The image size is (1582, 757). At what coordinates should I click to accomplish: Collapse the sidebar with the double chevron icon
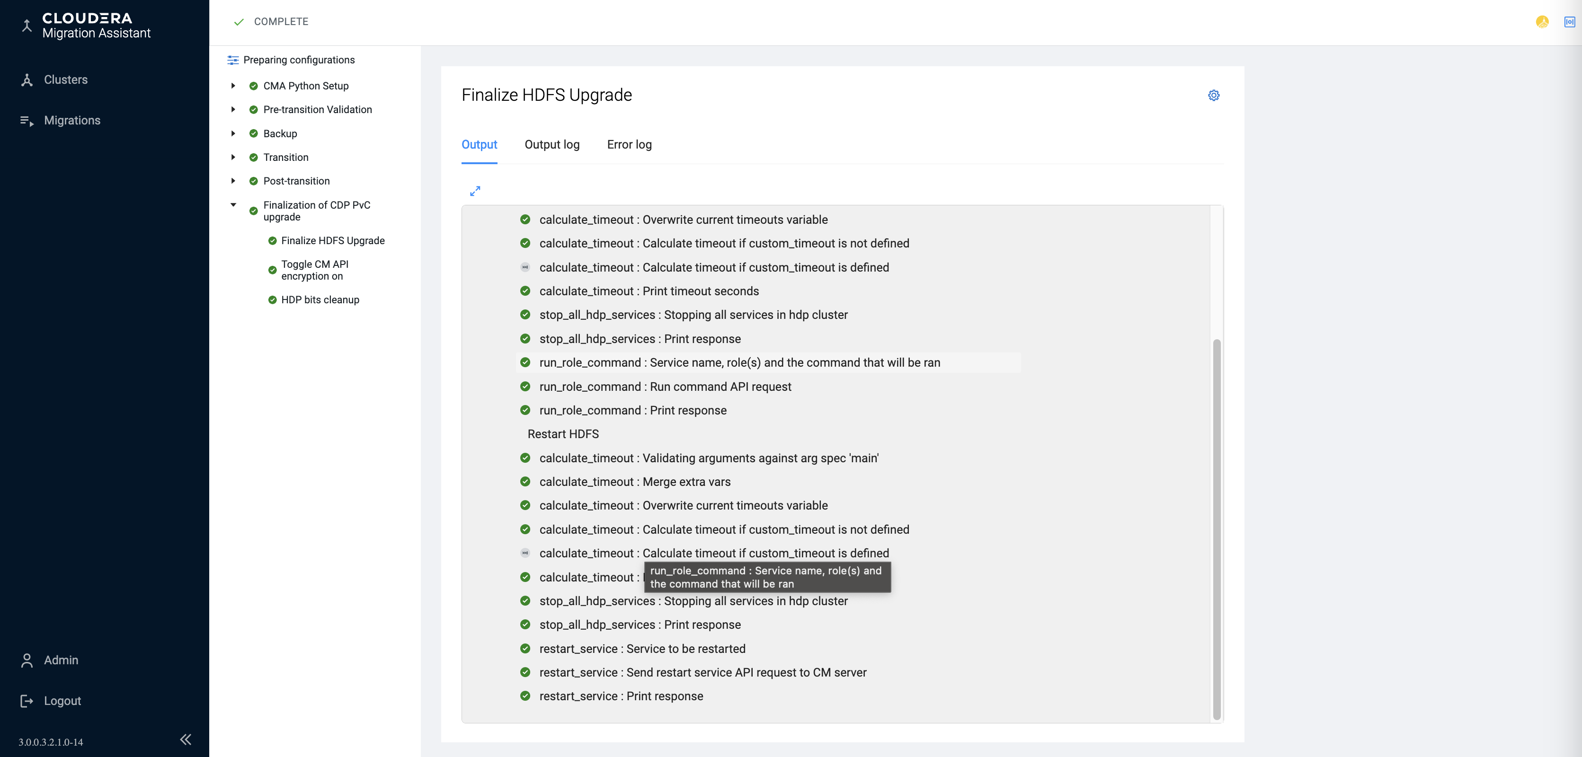pyautogui.click(x=186, y=739)
